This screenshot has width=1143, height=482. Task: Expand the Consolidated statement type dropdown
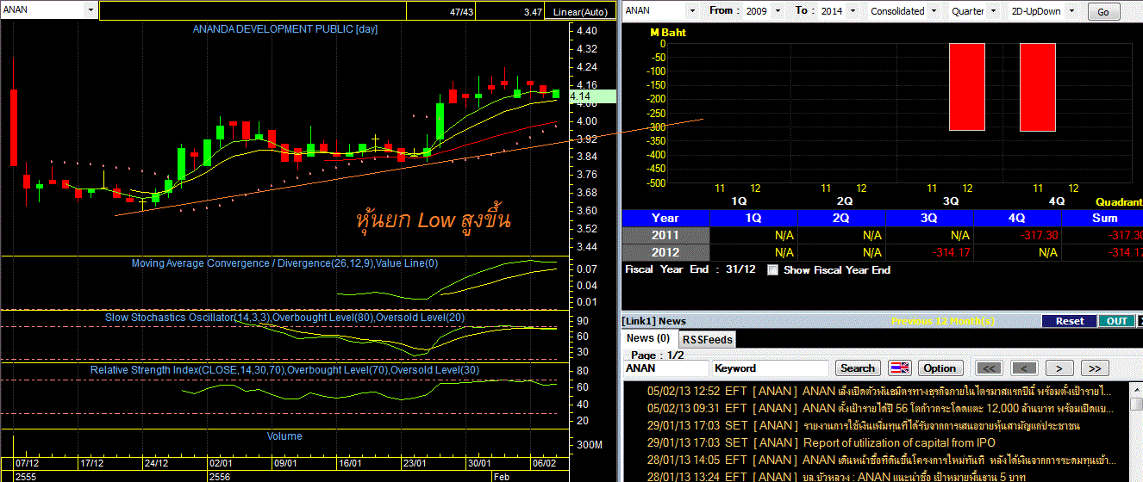pyautogui.click(x=932, y=11)
